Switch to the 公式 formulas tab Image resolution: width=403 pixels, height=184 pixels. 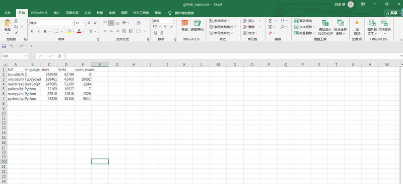(87, 13)
